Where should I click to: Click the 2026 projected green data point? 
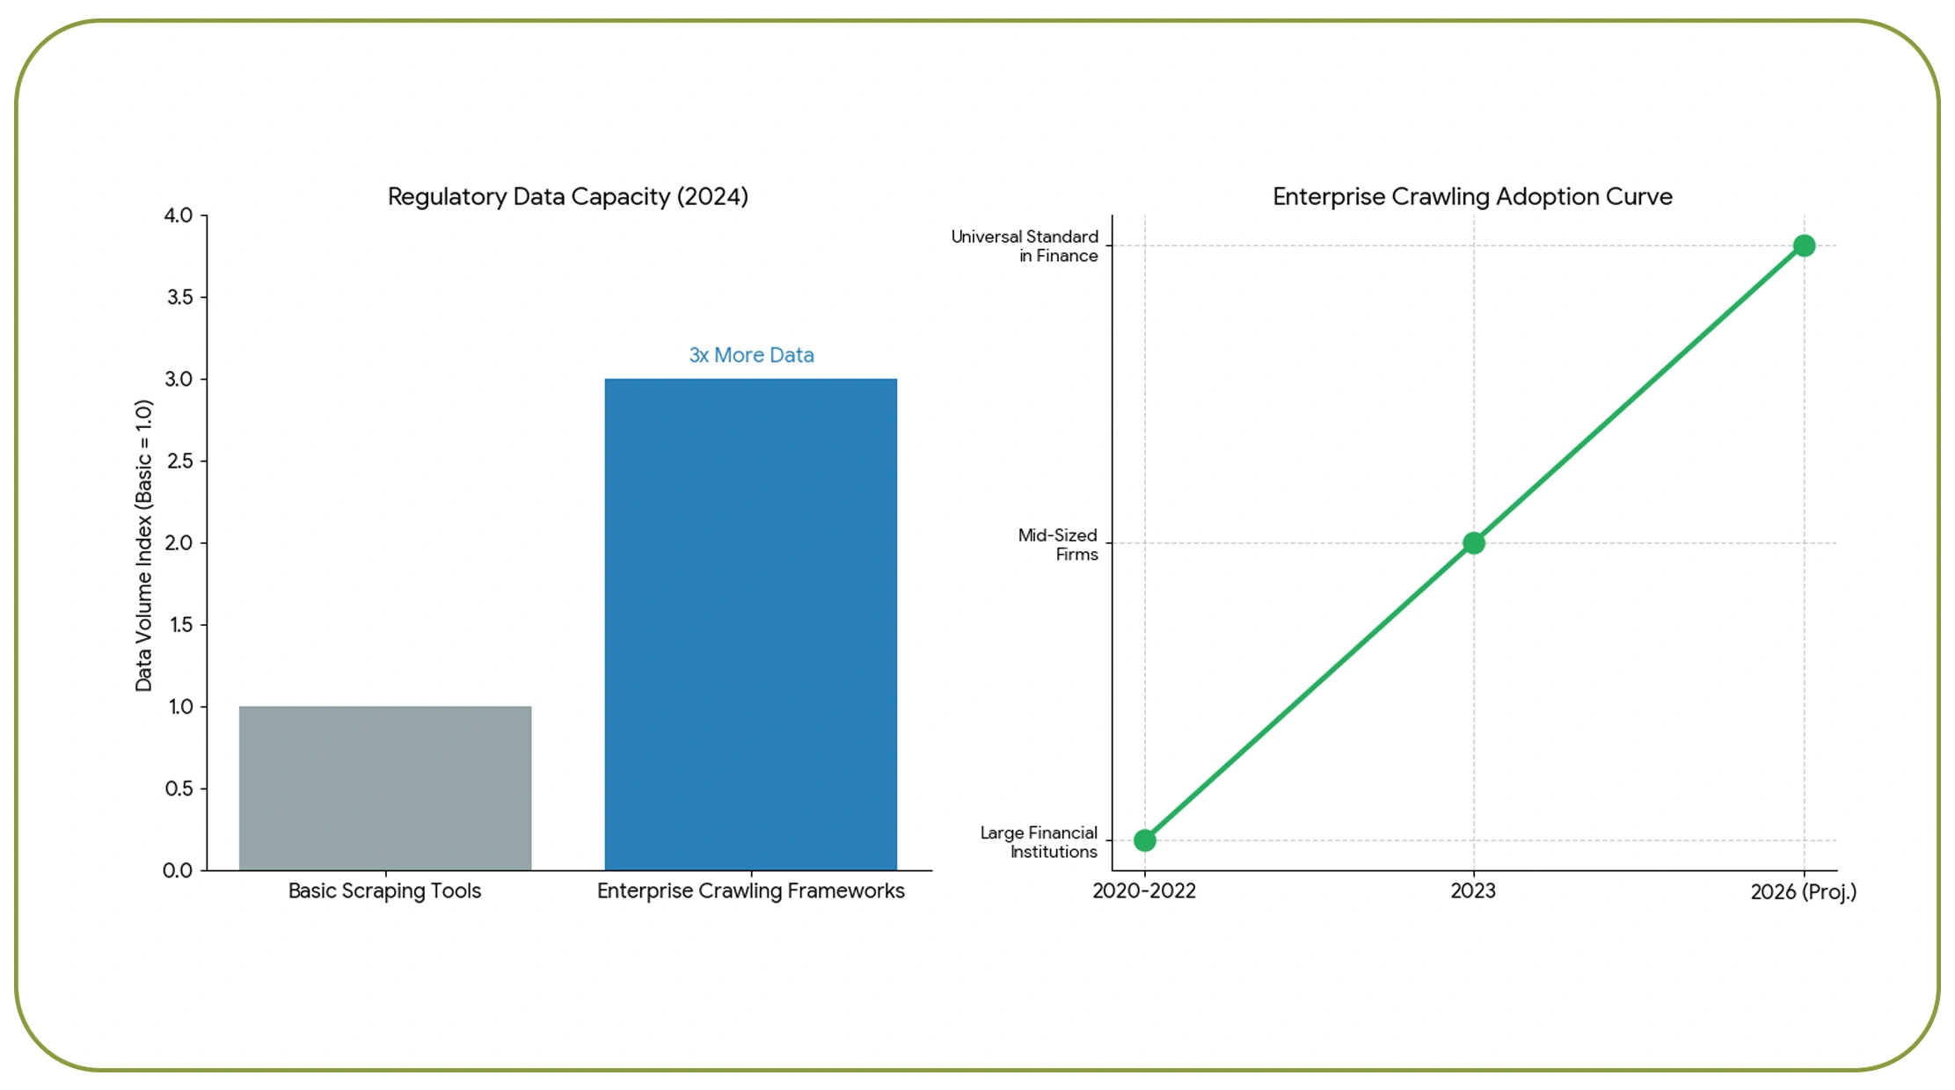tap(1804, 246)
